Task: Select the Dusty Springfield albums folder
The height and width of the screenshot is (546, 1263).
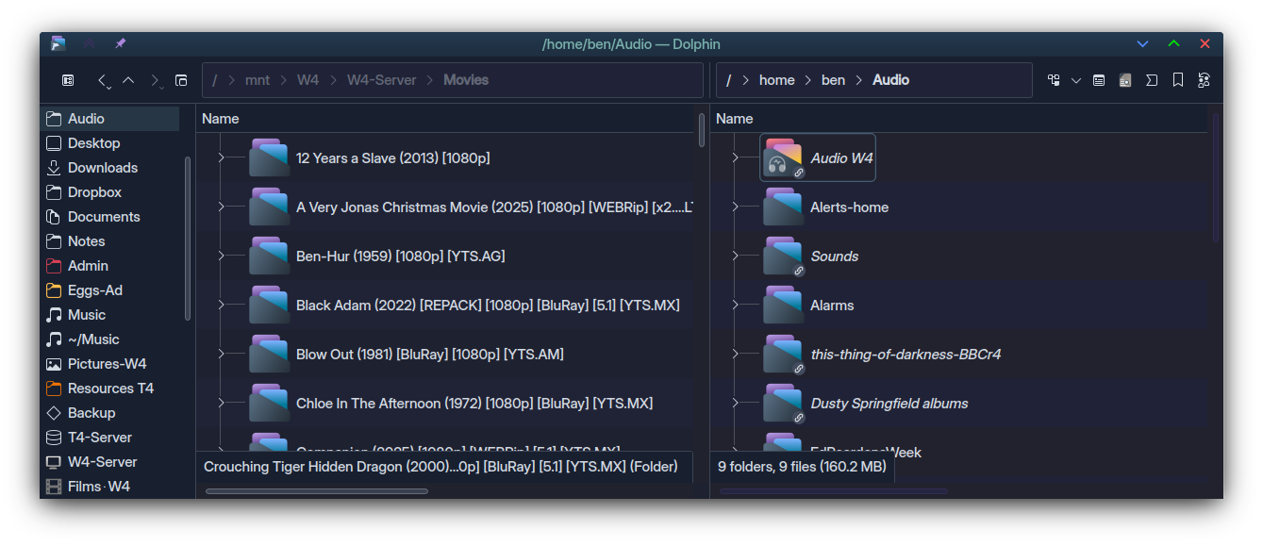Action: pos(889,404)
